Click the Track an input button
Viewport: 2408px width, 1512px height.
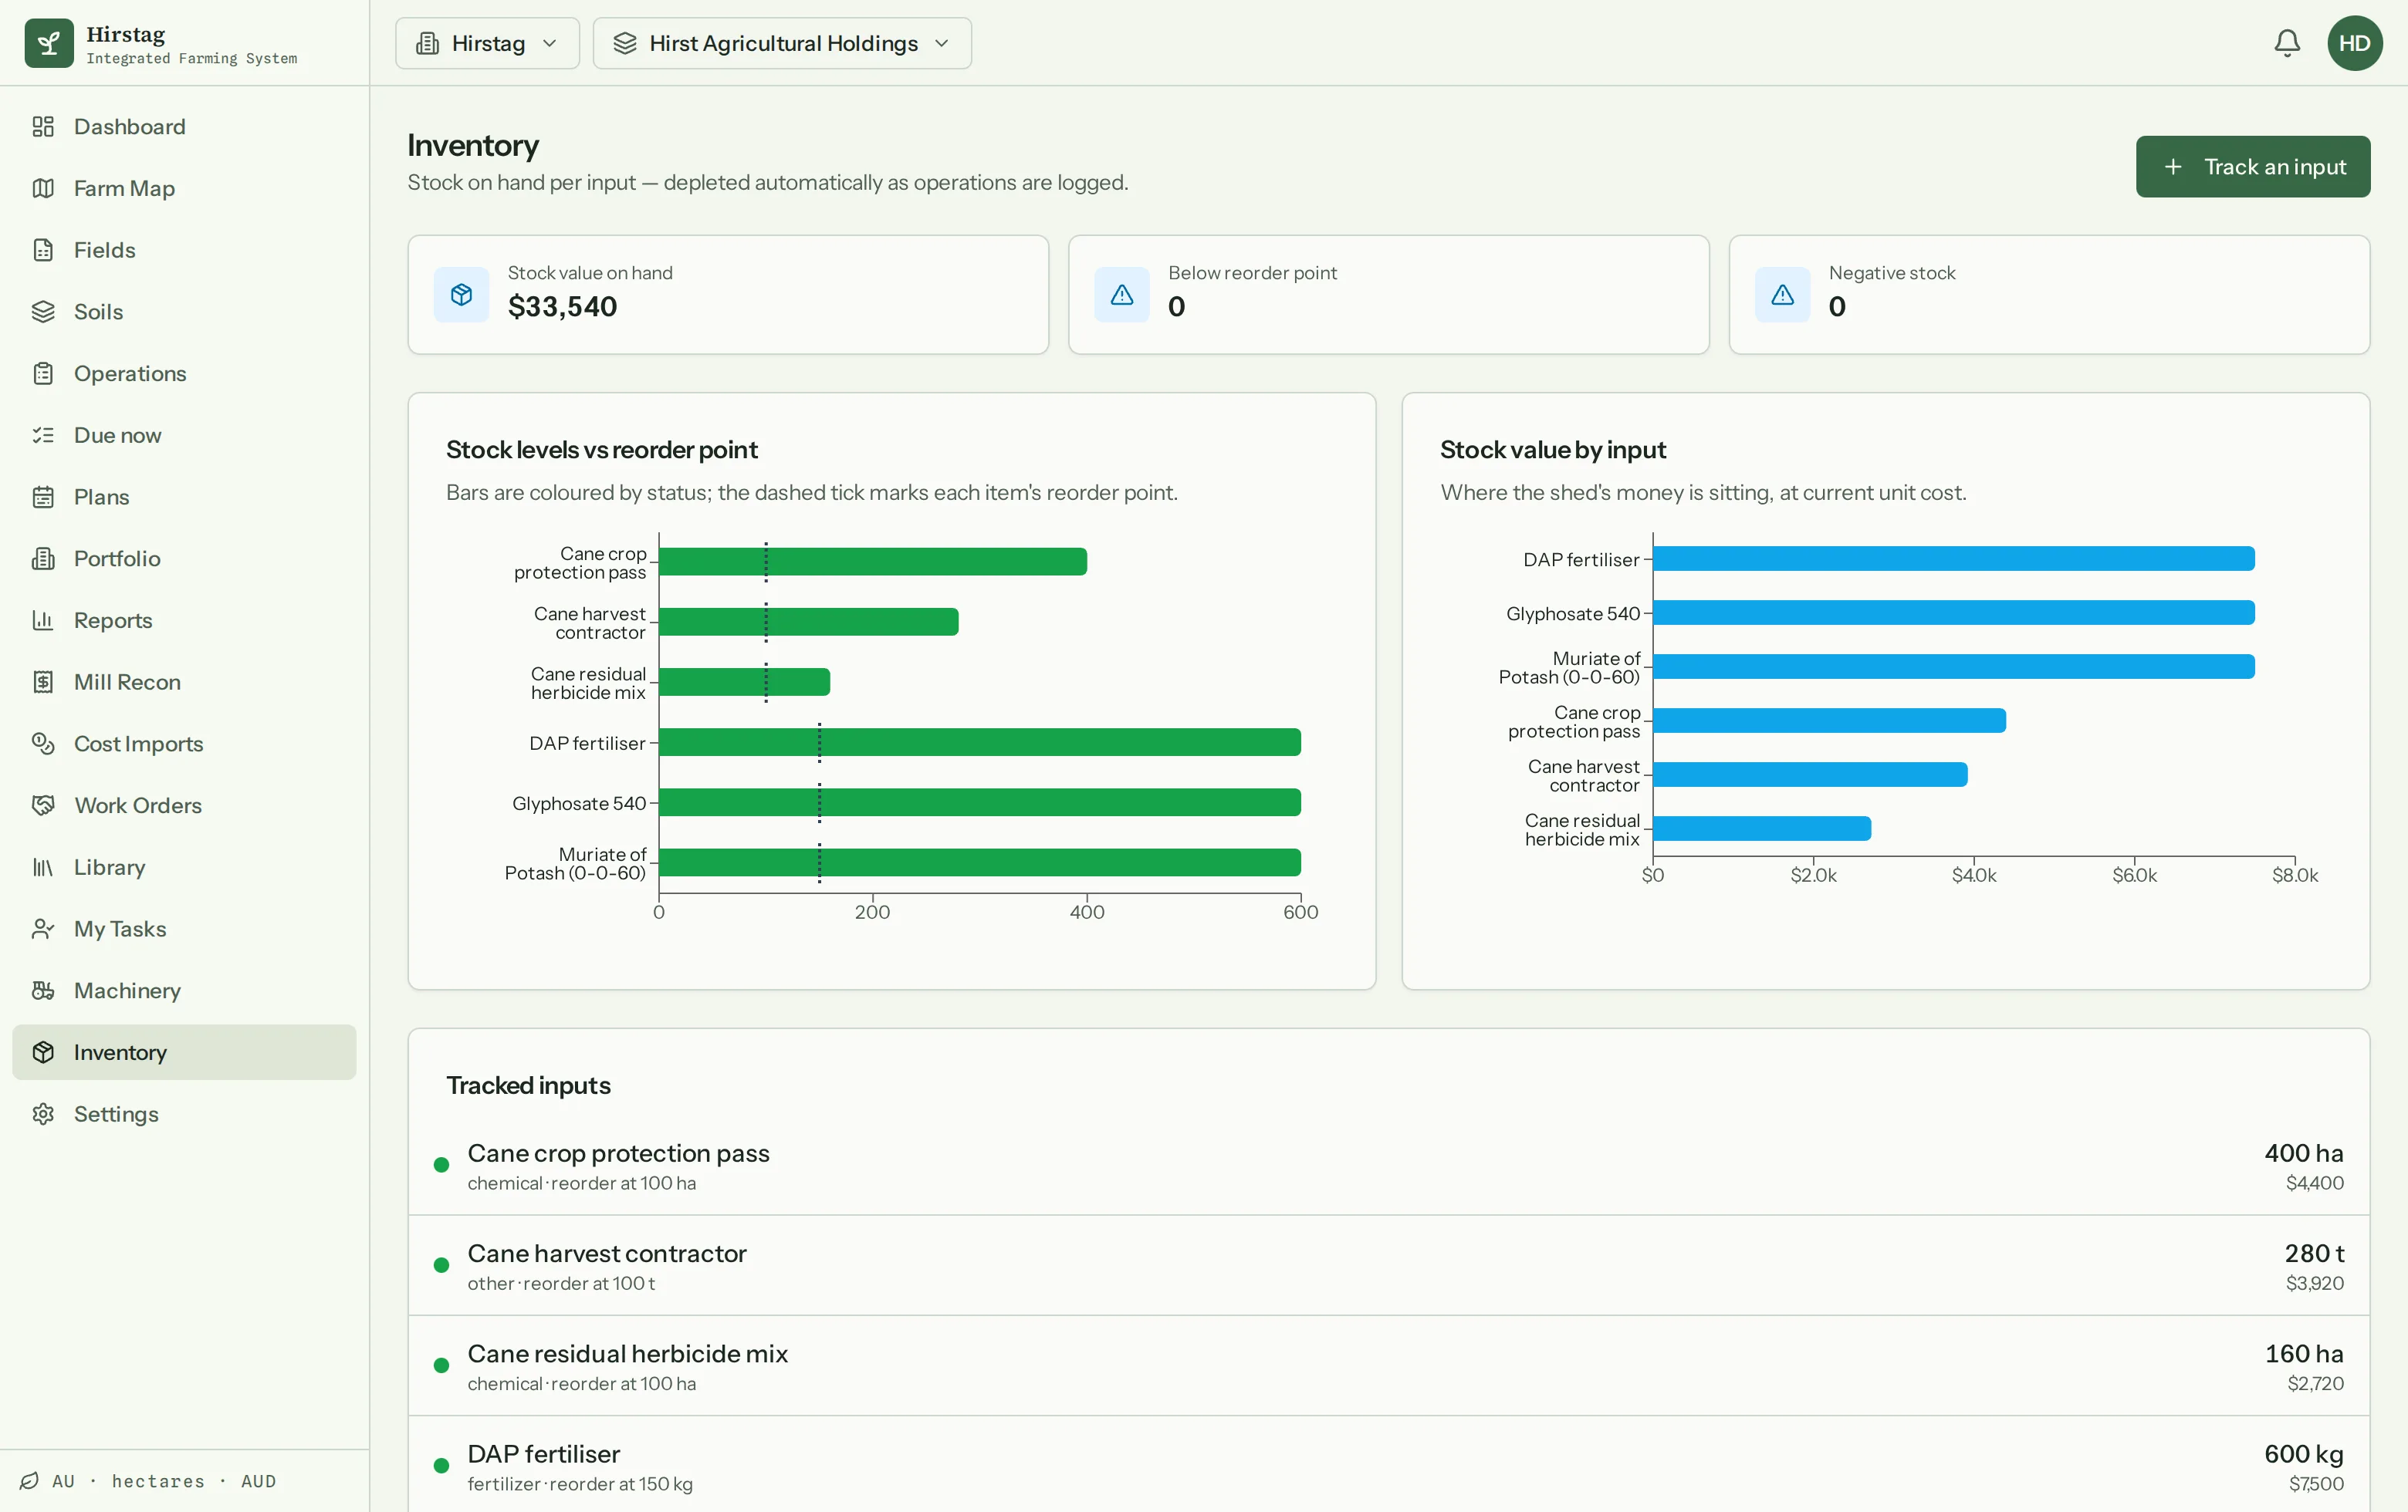tap(2253, 167)
